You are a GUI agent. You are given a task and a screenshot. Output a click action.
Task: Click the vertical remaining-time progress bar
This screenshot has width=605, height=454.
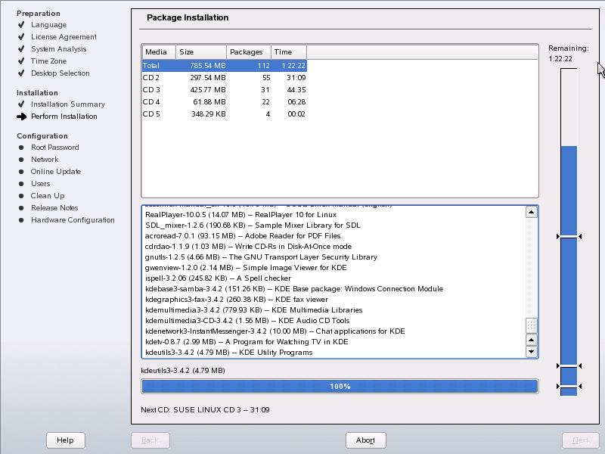[x=569, y=232]
